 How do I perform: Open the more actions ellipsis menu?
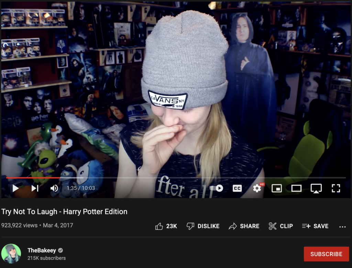pos(342,227)
